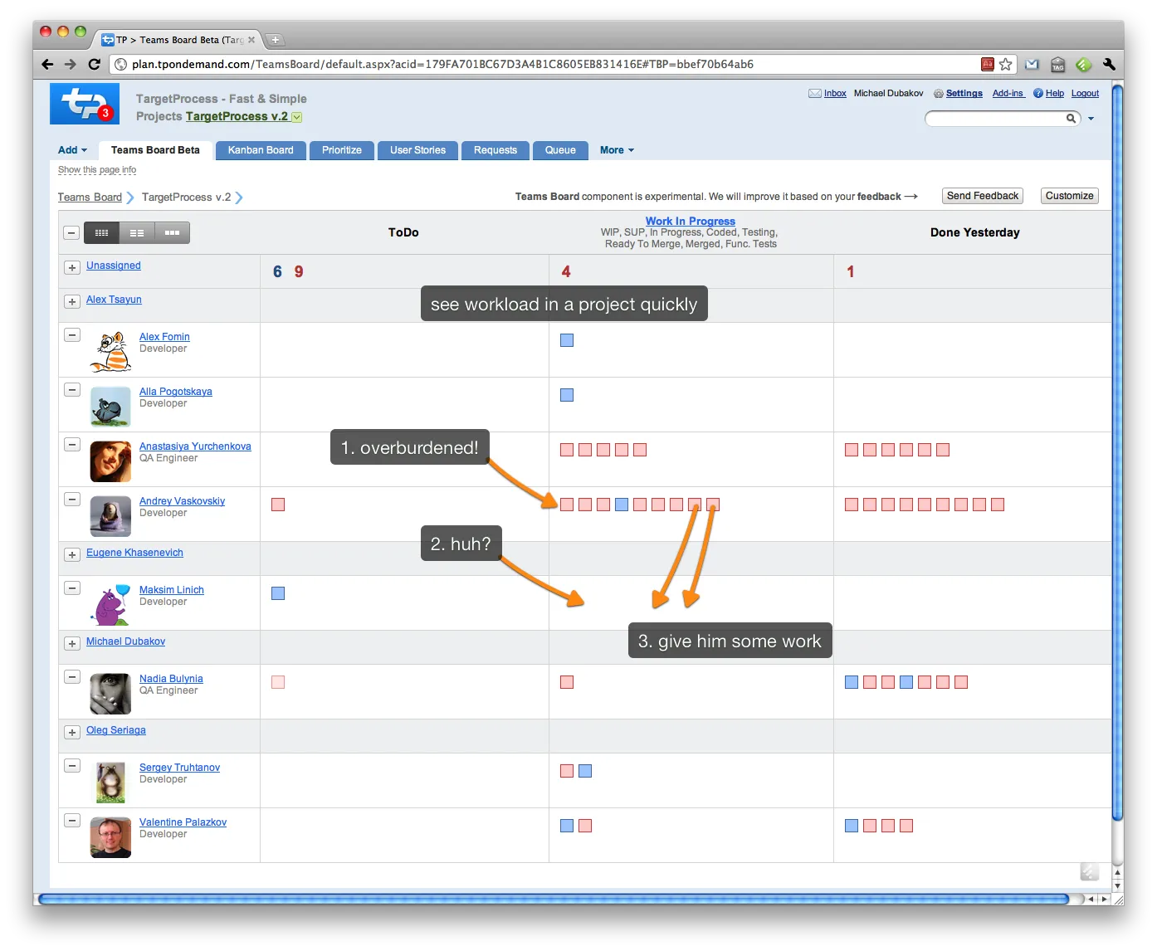Image resolution: width=1157 pixels, height=951 pixels.
Task: Click the mail extension icon in the toolbar
Action: [x=1032, y=64]
